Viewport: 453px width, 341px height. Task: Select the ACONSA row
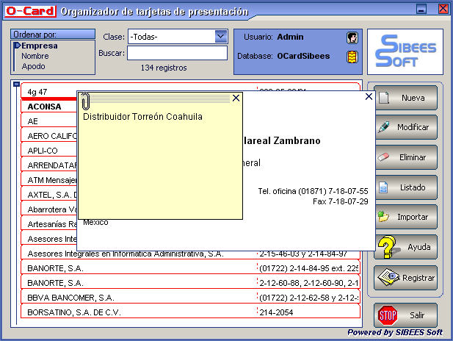coord(49,107)
